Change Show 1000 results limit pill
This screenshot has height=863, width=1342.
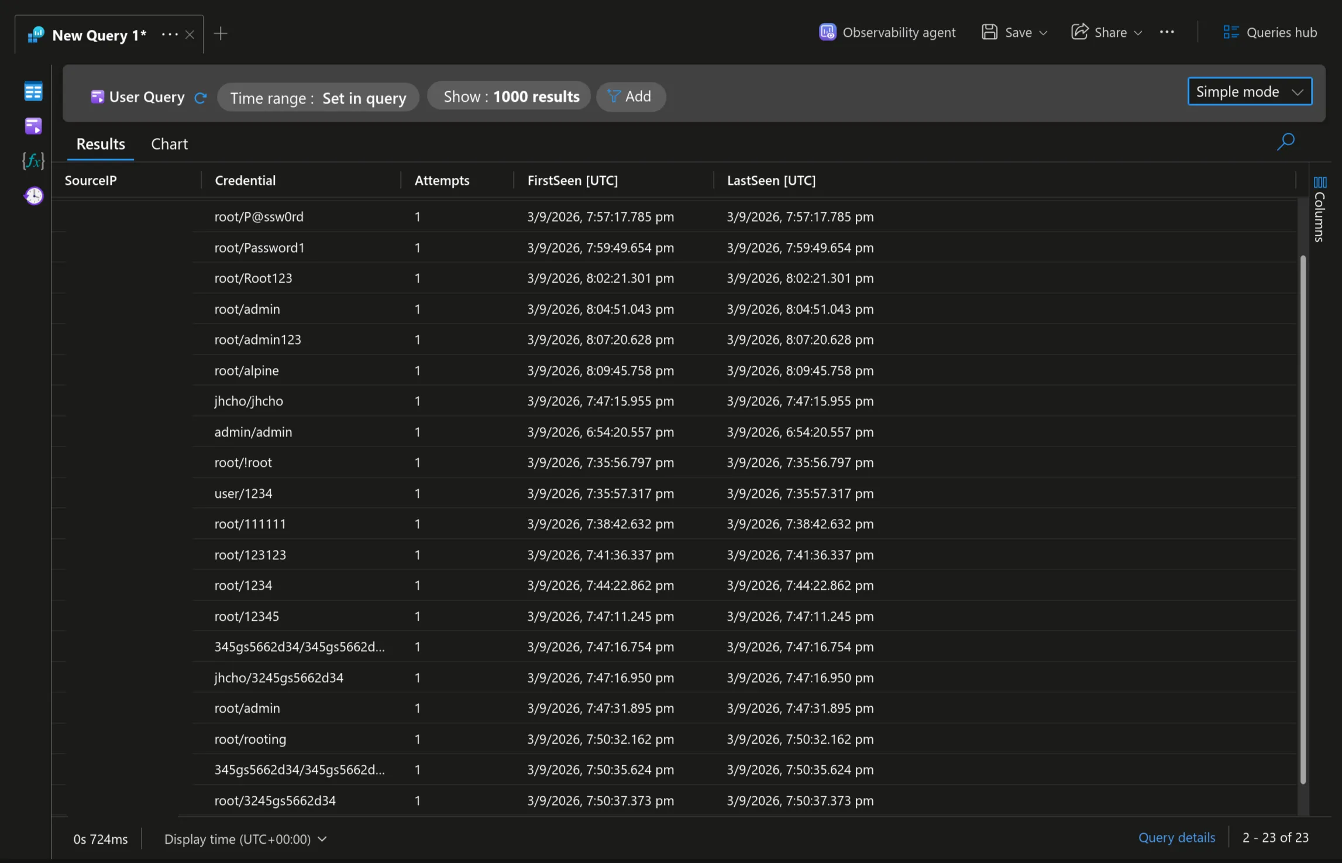(509, 96)
